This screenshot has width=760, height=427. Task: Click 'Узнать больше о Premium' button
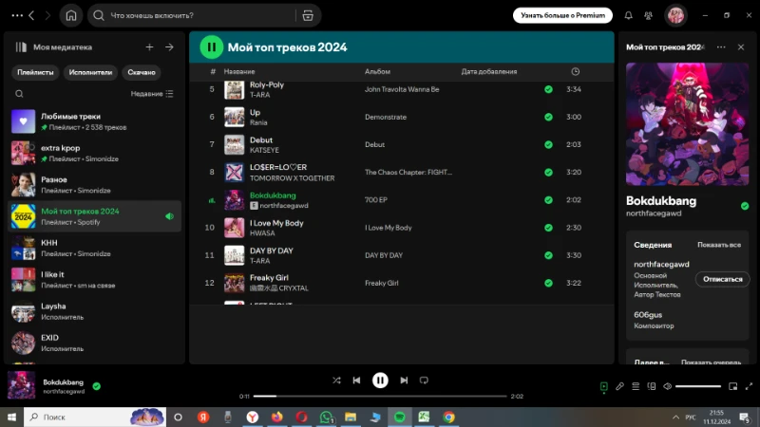tap(562, 15)
